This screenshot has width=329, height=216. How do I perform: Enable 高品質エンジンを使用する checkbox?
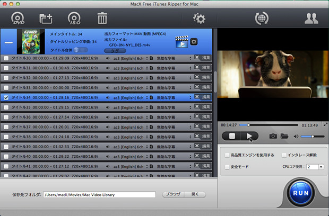227,155
